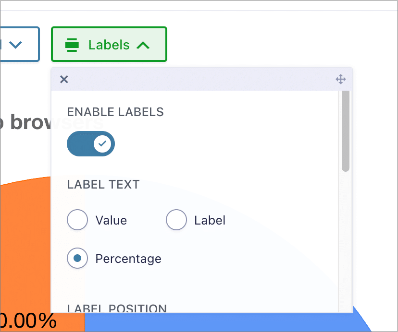Click the Label Position heading
The height and width of the screenshot is (332, 398).
(117, 308)
